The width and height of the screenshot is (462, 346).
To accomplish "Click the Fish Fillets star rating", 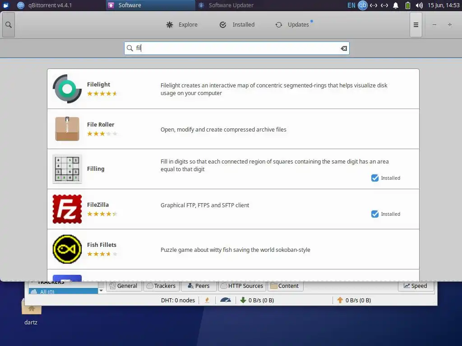I will (102, 254).
